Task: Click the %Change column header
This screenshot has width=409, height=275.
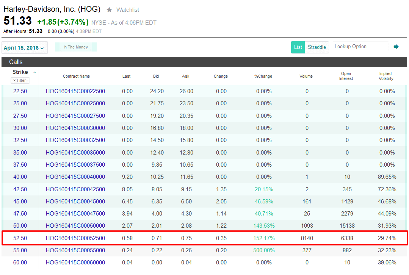Action: 263,77
